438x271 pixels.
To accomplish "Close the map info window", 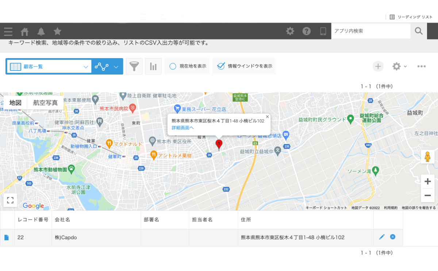I will tap(267, 117).
